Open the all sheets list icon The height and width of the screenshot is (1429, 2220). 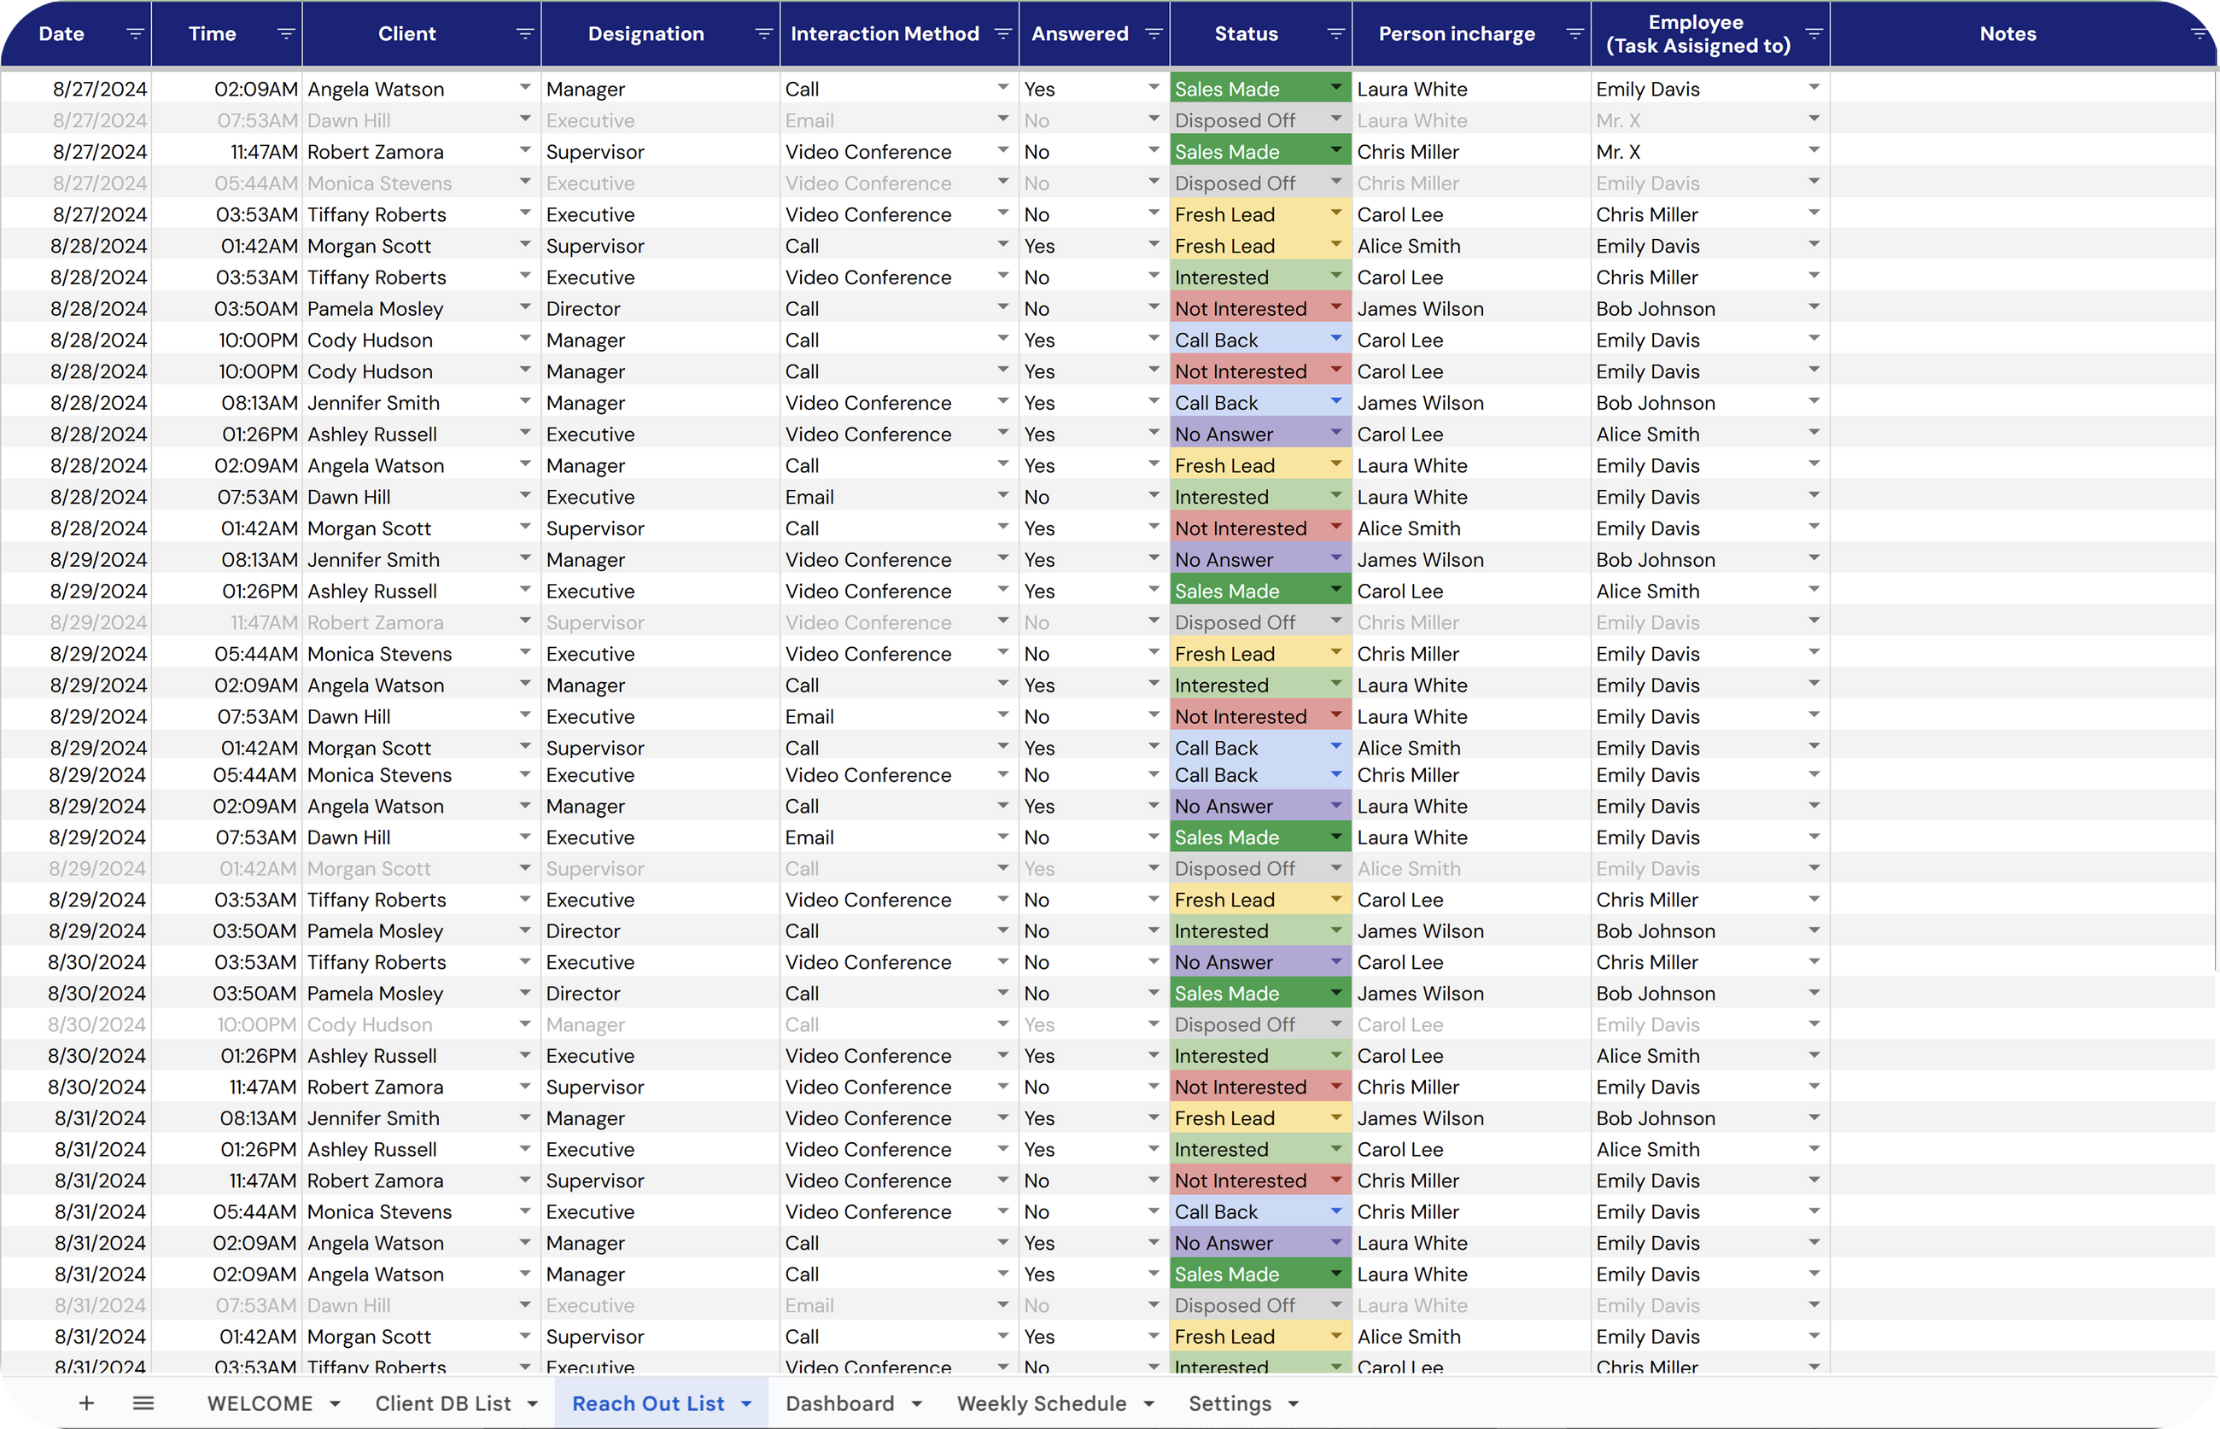tap(143, 1403)
